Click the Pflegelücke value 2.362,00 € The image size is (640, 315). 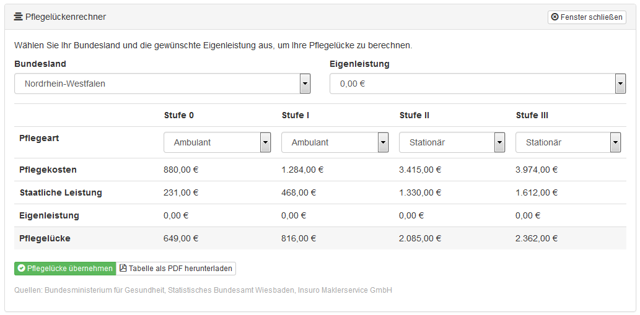537,238
